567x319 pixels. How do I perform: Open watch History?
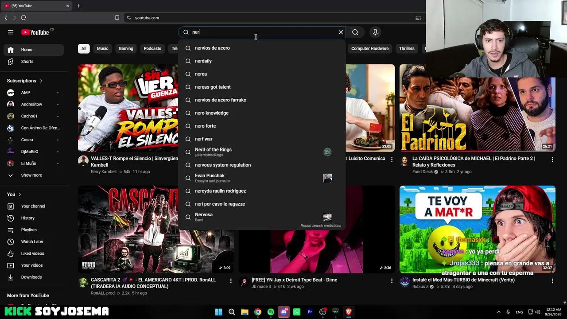click(x=34, y=218)
